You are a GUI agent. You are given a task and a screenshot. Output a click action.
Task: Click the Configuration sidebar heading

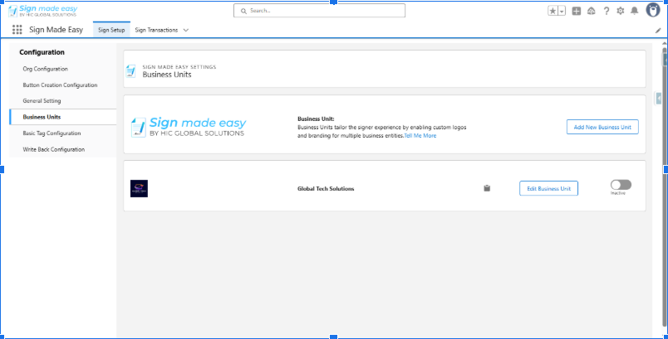coord(42,52)
